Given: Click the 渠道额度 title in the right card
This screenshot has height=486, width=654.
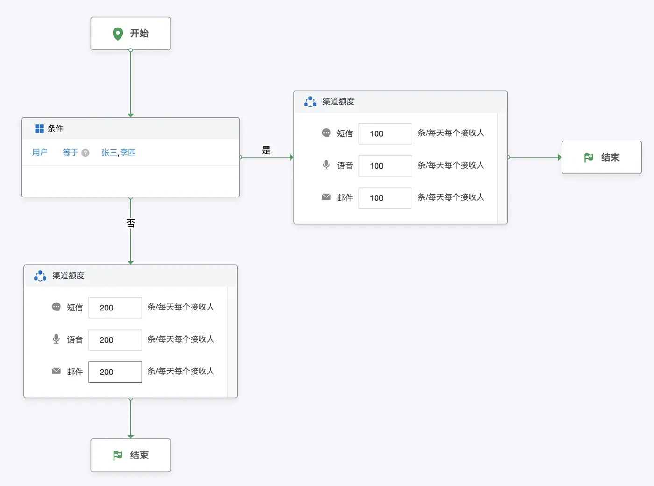Looking at the screenshot, I should tap(338, 102).
